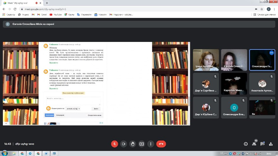Start presenting your screen
This screenshot has width=278, height=156.
(x=142, y=144)
